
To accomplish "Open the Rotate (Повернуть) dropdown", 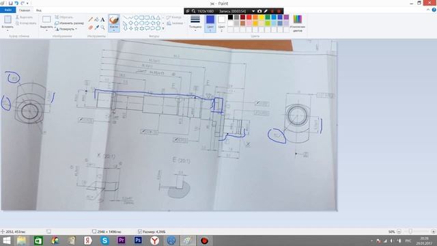I will [x=66, y=29].
